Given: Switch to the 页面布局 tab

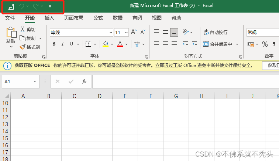Looking at the screenshot, I should click(74, 18).
